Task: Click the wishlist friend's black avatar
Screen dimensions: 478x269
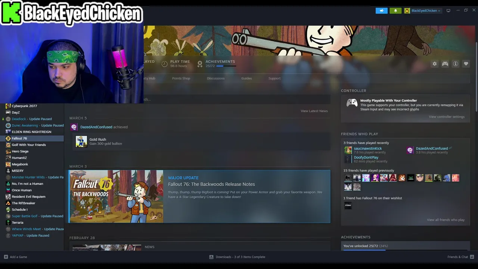Action: (x=348, y=205)
